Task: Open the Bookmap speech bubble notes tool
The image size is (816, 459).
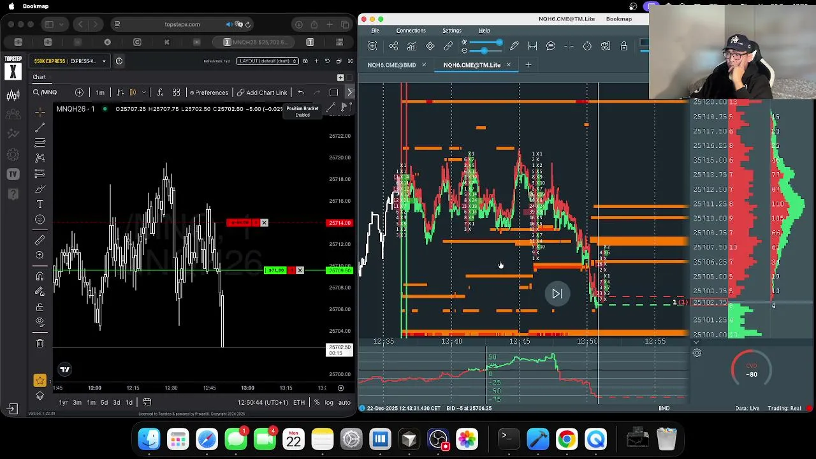Action: coord(551,46)
